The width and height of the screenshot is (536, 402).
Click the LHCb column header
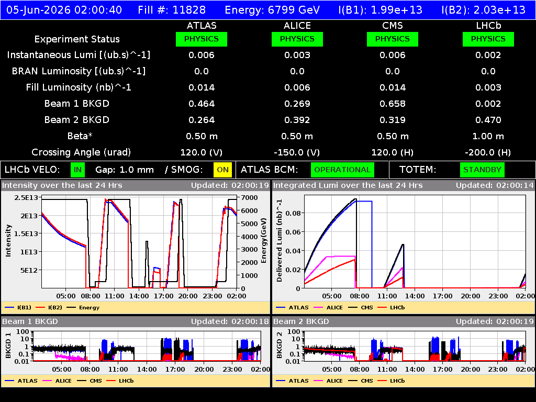pos(488,26)
